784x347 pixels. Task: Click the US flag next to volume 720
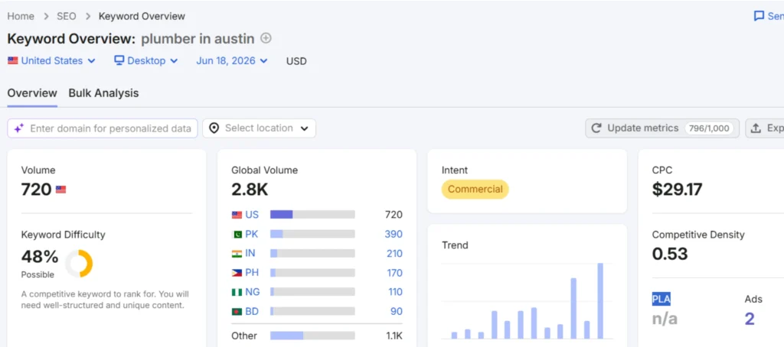point(61,190)
